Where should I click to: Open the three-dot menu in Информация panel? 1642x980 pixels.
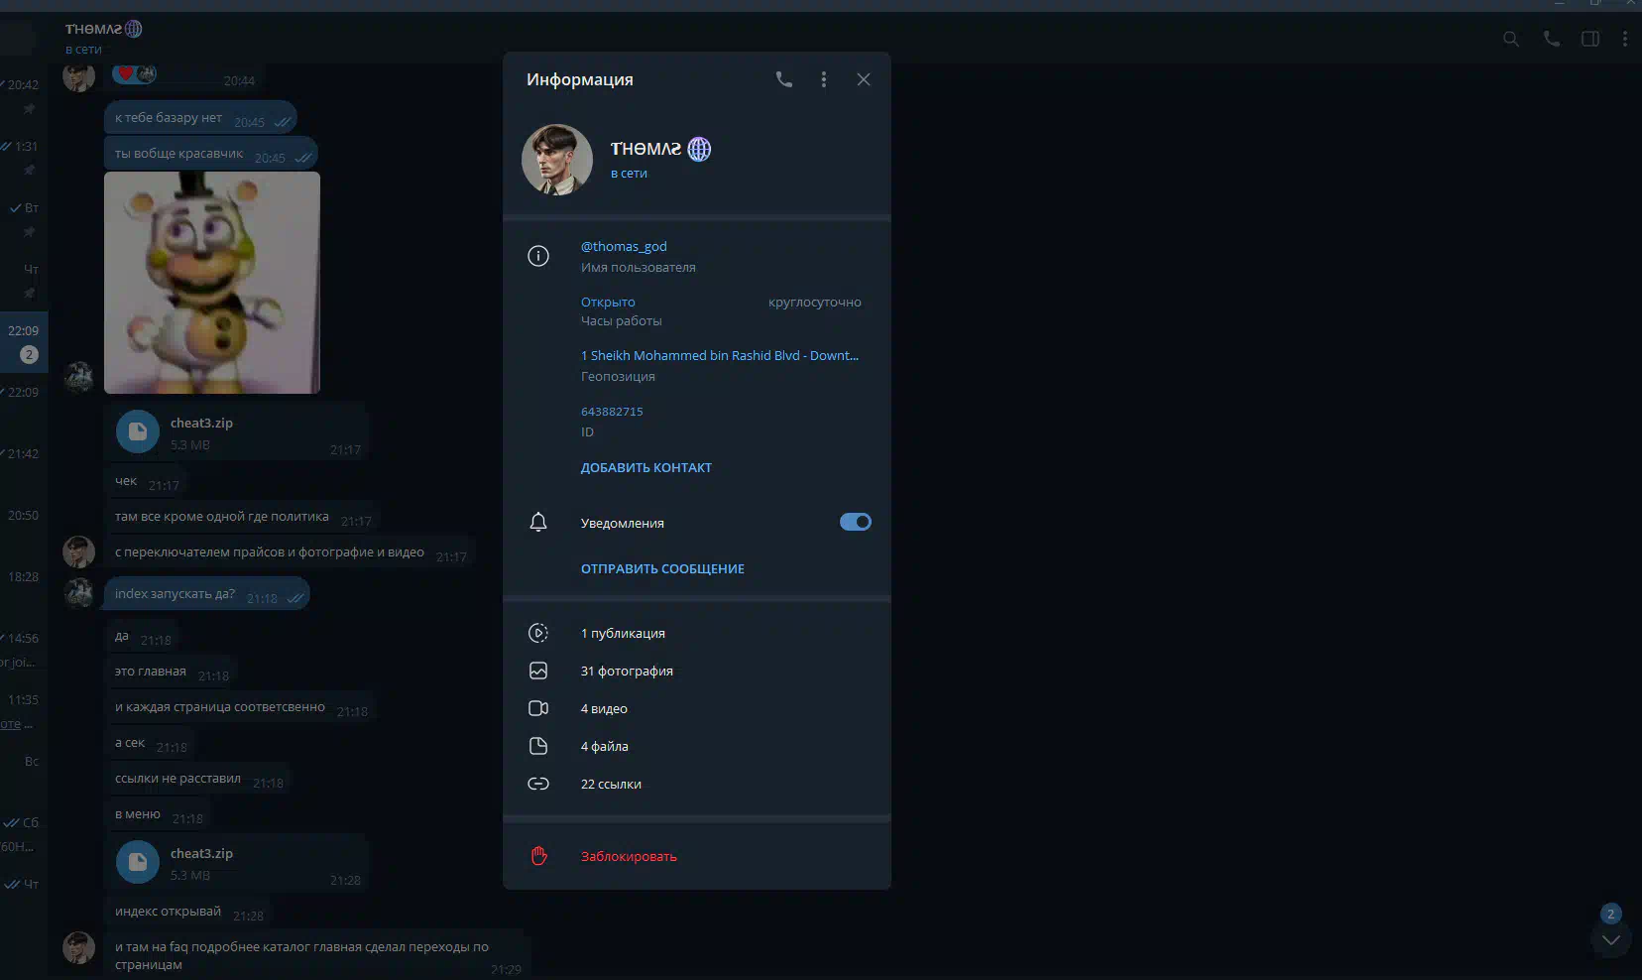[823, 79]
